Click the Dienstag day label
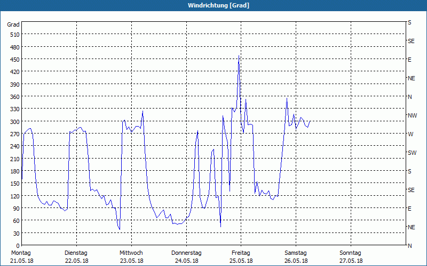 click(x=76, y=253)
